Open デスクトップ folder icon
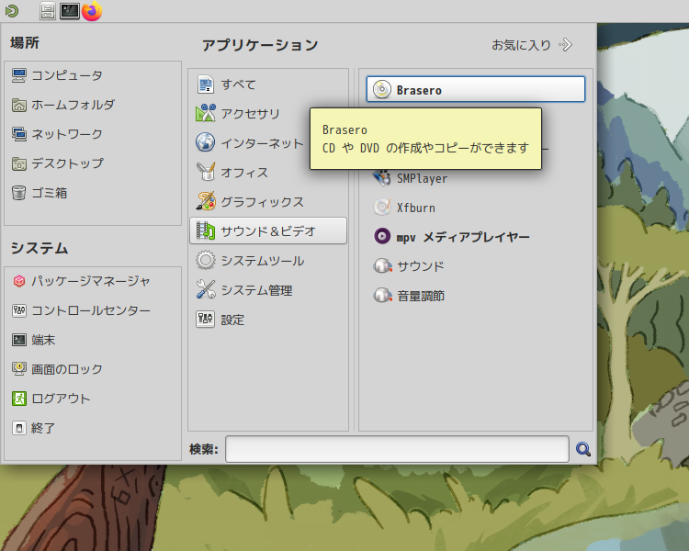Viewport: 689px width, 551px height. tap(19, 163)
